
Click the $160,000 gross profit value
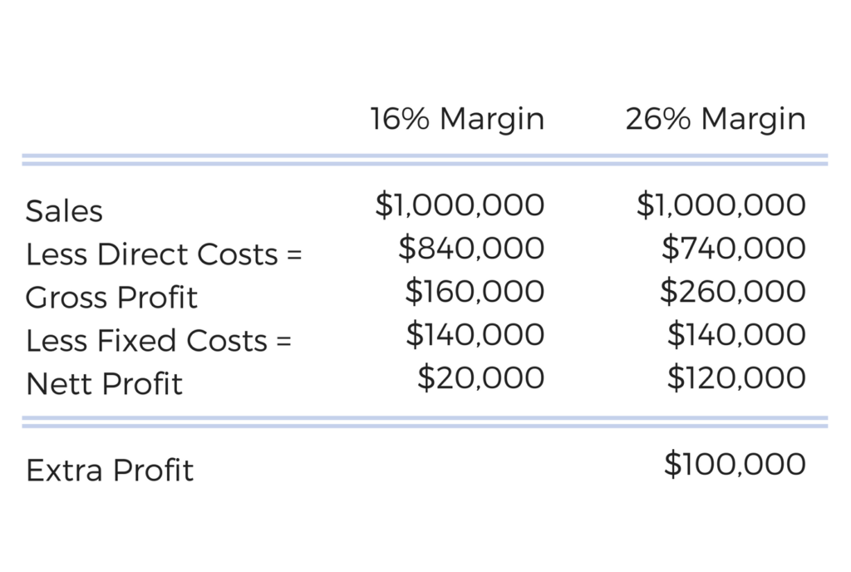(x=475, y=291)
